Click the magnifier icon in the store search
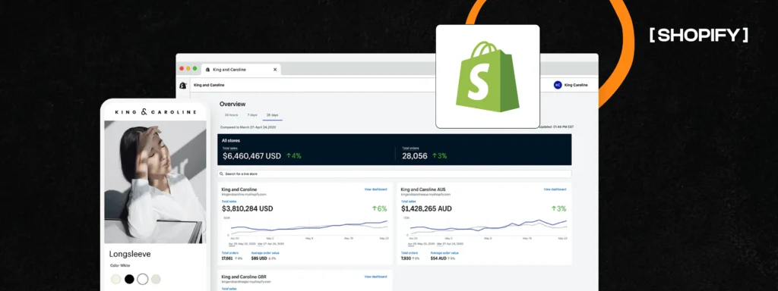Screen dimensions: 778x291 (x=222, y=174)
